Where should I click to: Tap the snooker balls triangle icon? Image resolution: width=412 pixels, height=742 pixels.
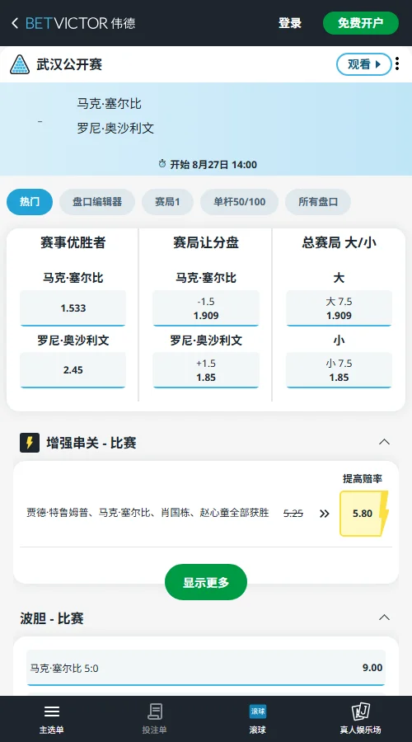click(20, 64)
